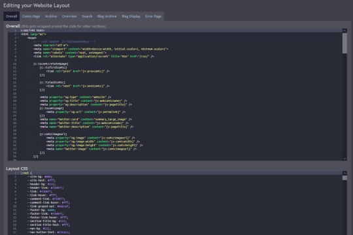Select the Archive tab
This screenshot has height=235, width=353.
click(x=51, y=16)
